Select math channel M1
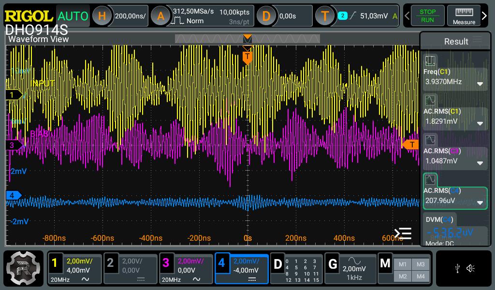Image resolution: width=495 pixels, height=290 pixels. pyautogui.click(x=403, y=264)
